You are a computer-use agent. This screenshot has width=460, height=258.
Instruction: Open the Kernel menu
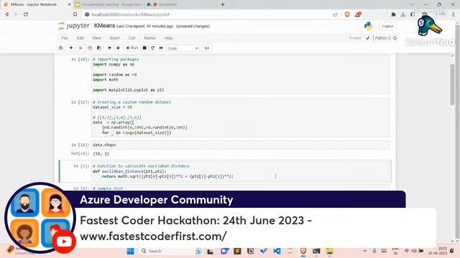149,38
